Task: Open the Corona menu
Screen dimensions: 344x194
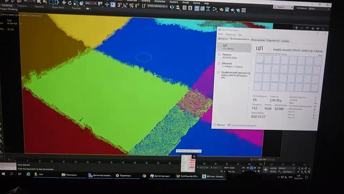Action: [197, 3]
